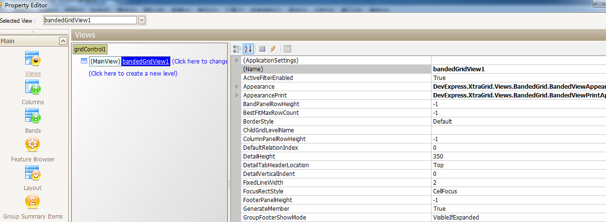Open the Views section icon

click(x=33, y=58)
